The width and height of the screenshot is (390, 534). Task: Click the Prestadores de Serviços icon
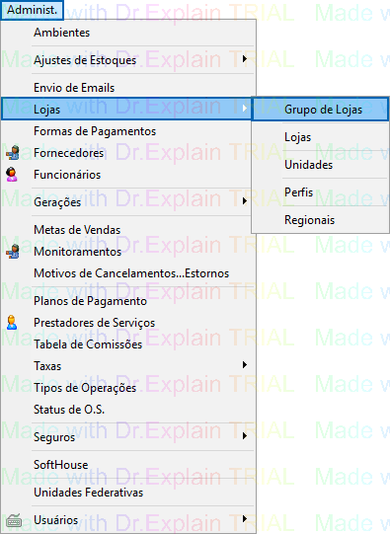[12, 323]
